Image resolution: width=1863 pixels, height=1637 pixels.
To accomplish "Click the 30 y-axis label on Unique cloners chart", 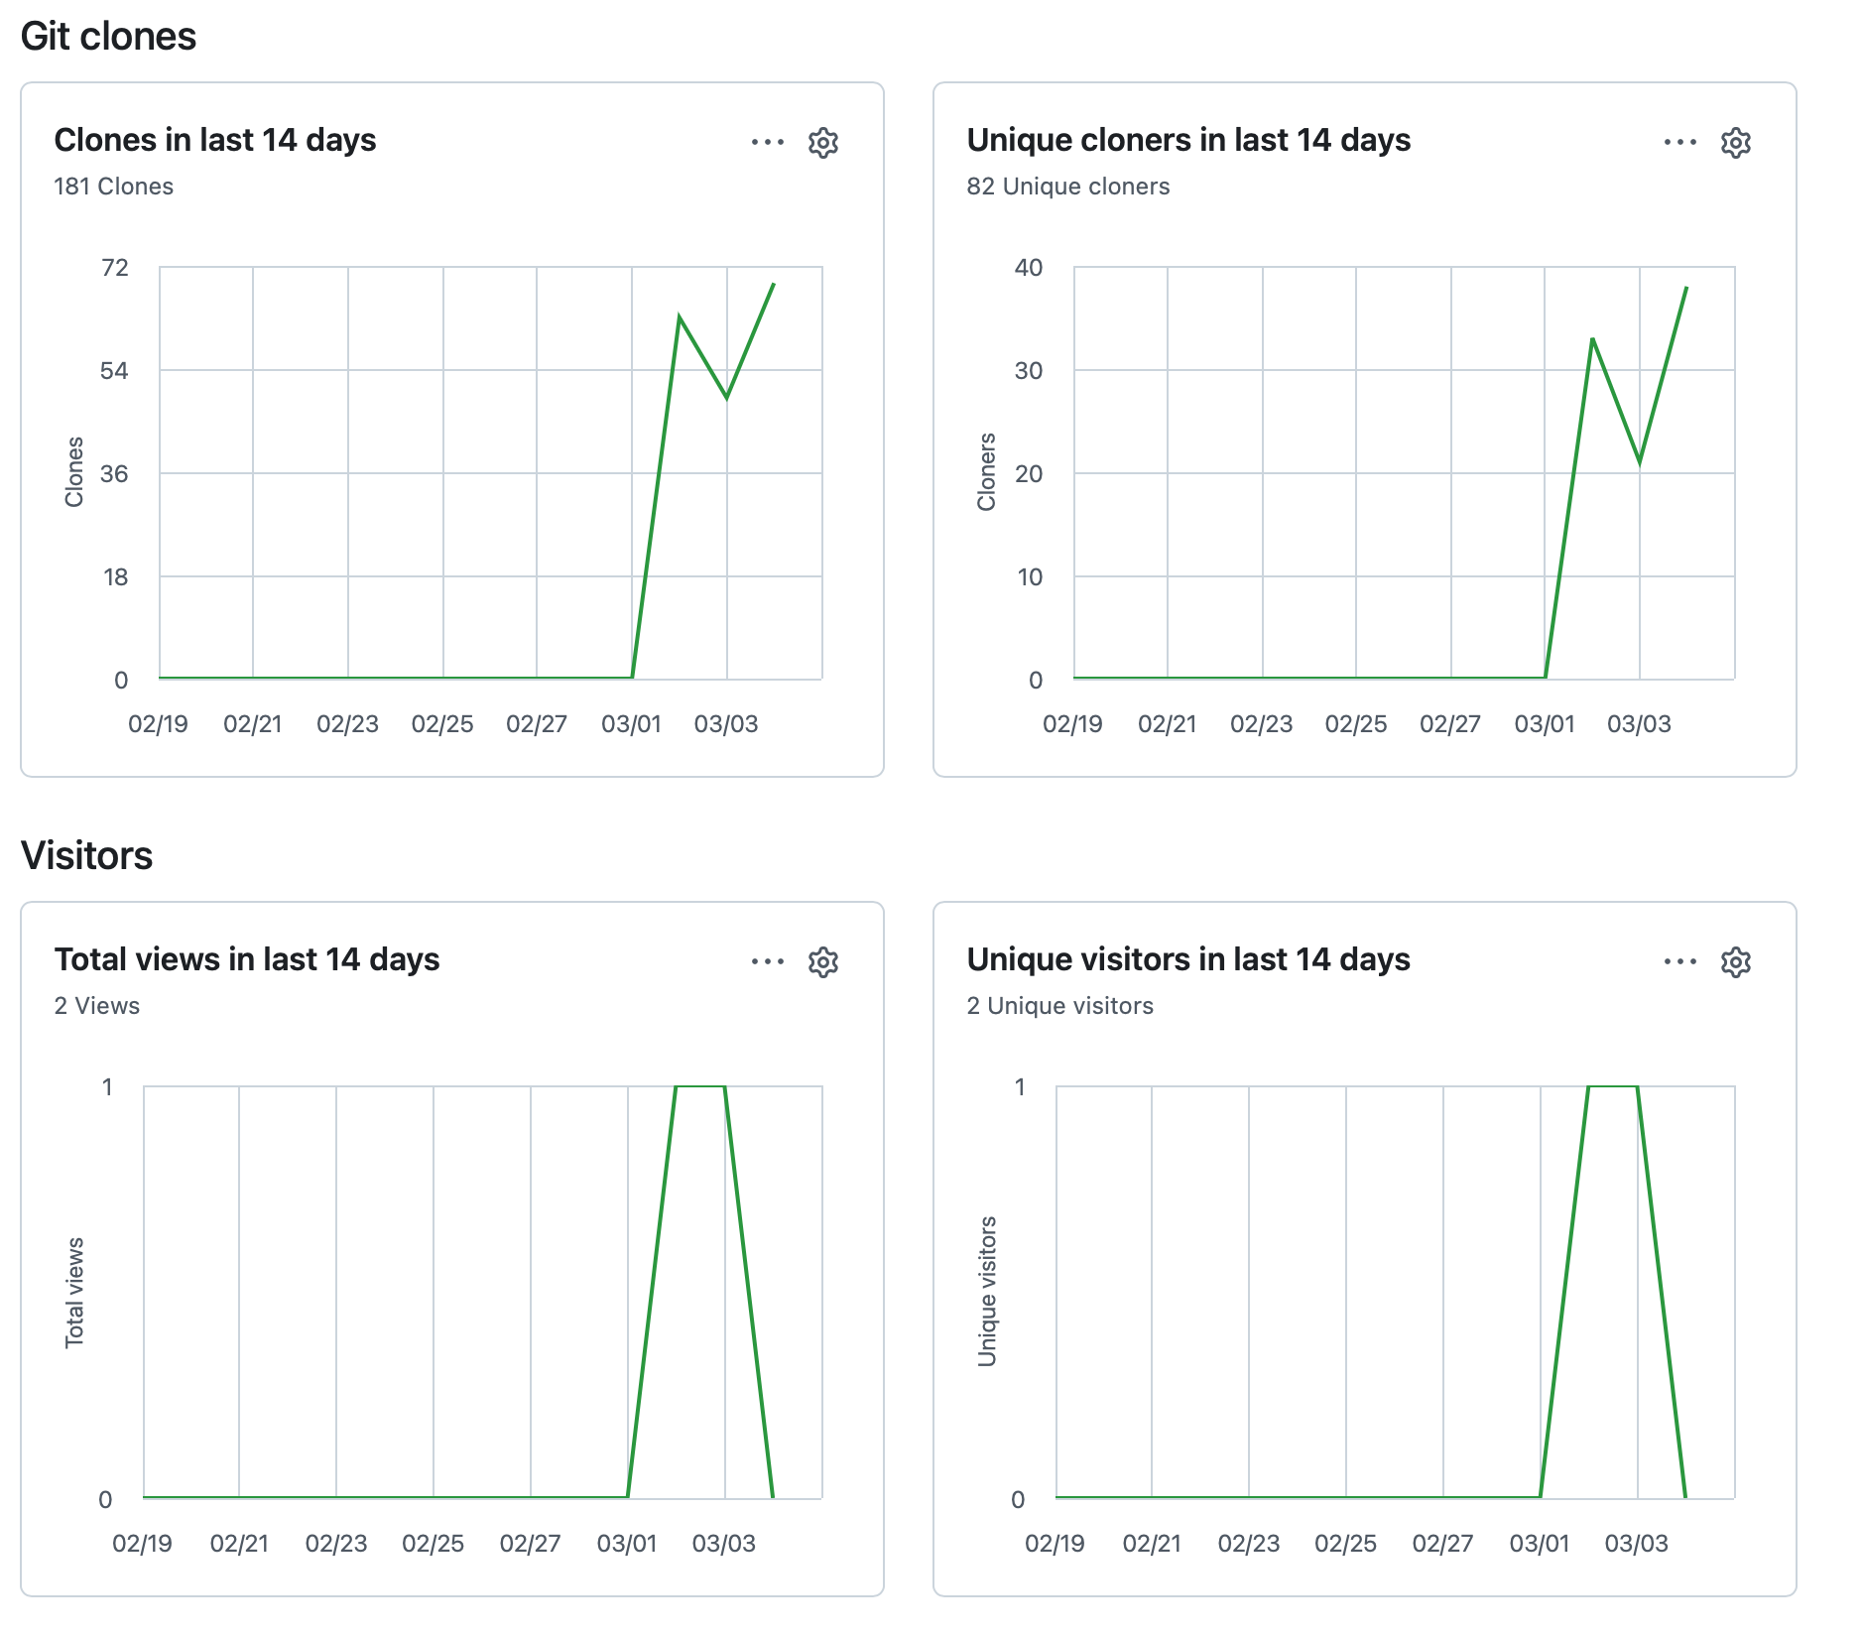I will 1029,371.
